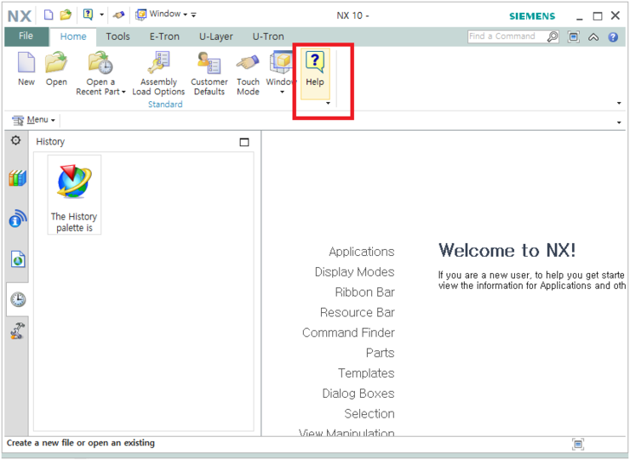630x460 pixels.
Task: Open the File tab
Action: (x=26, y=36)
